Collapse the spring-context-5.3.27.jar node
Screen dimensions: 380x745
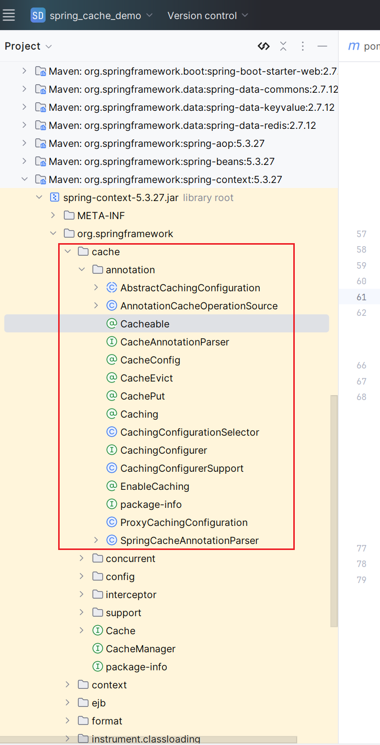tap(39, 198)
